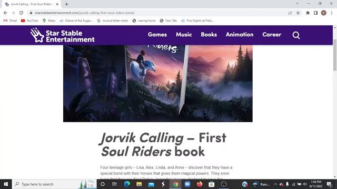This screenshot has width=337, height=189.
Task: Open the Windows Start menu
Action: coord(6,184)
